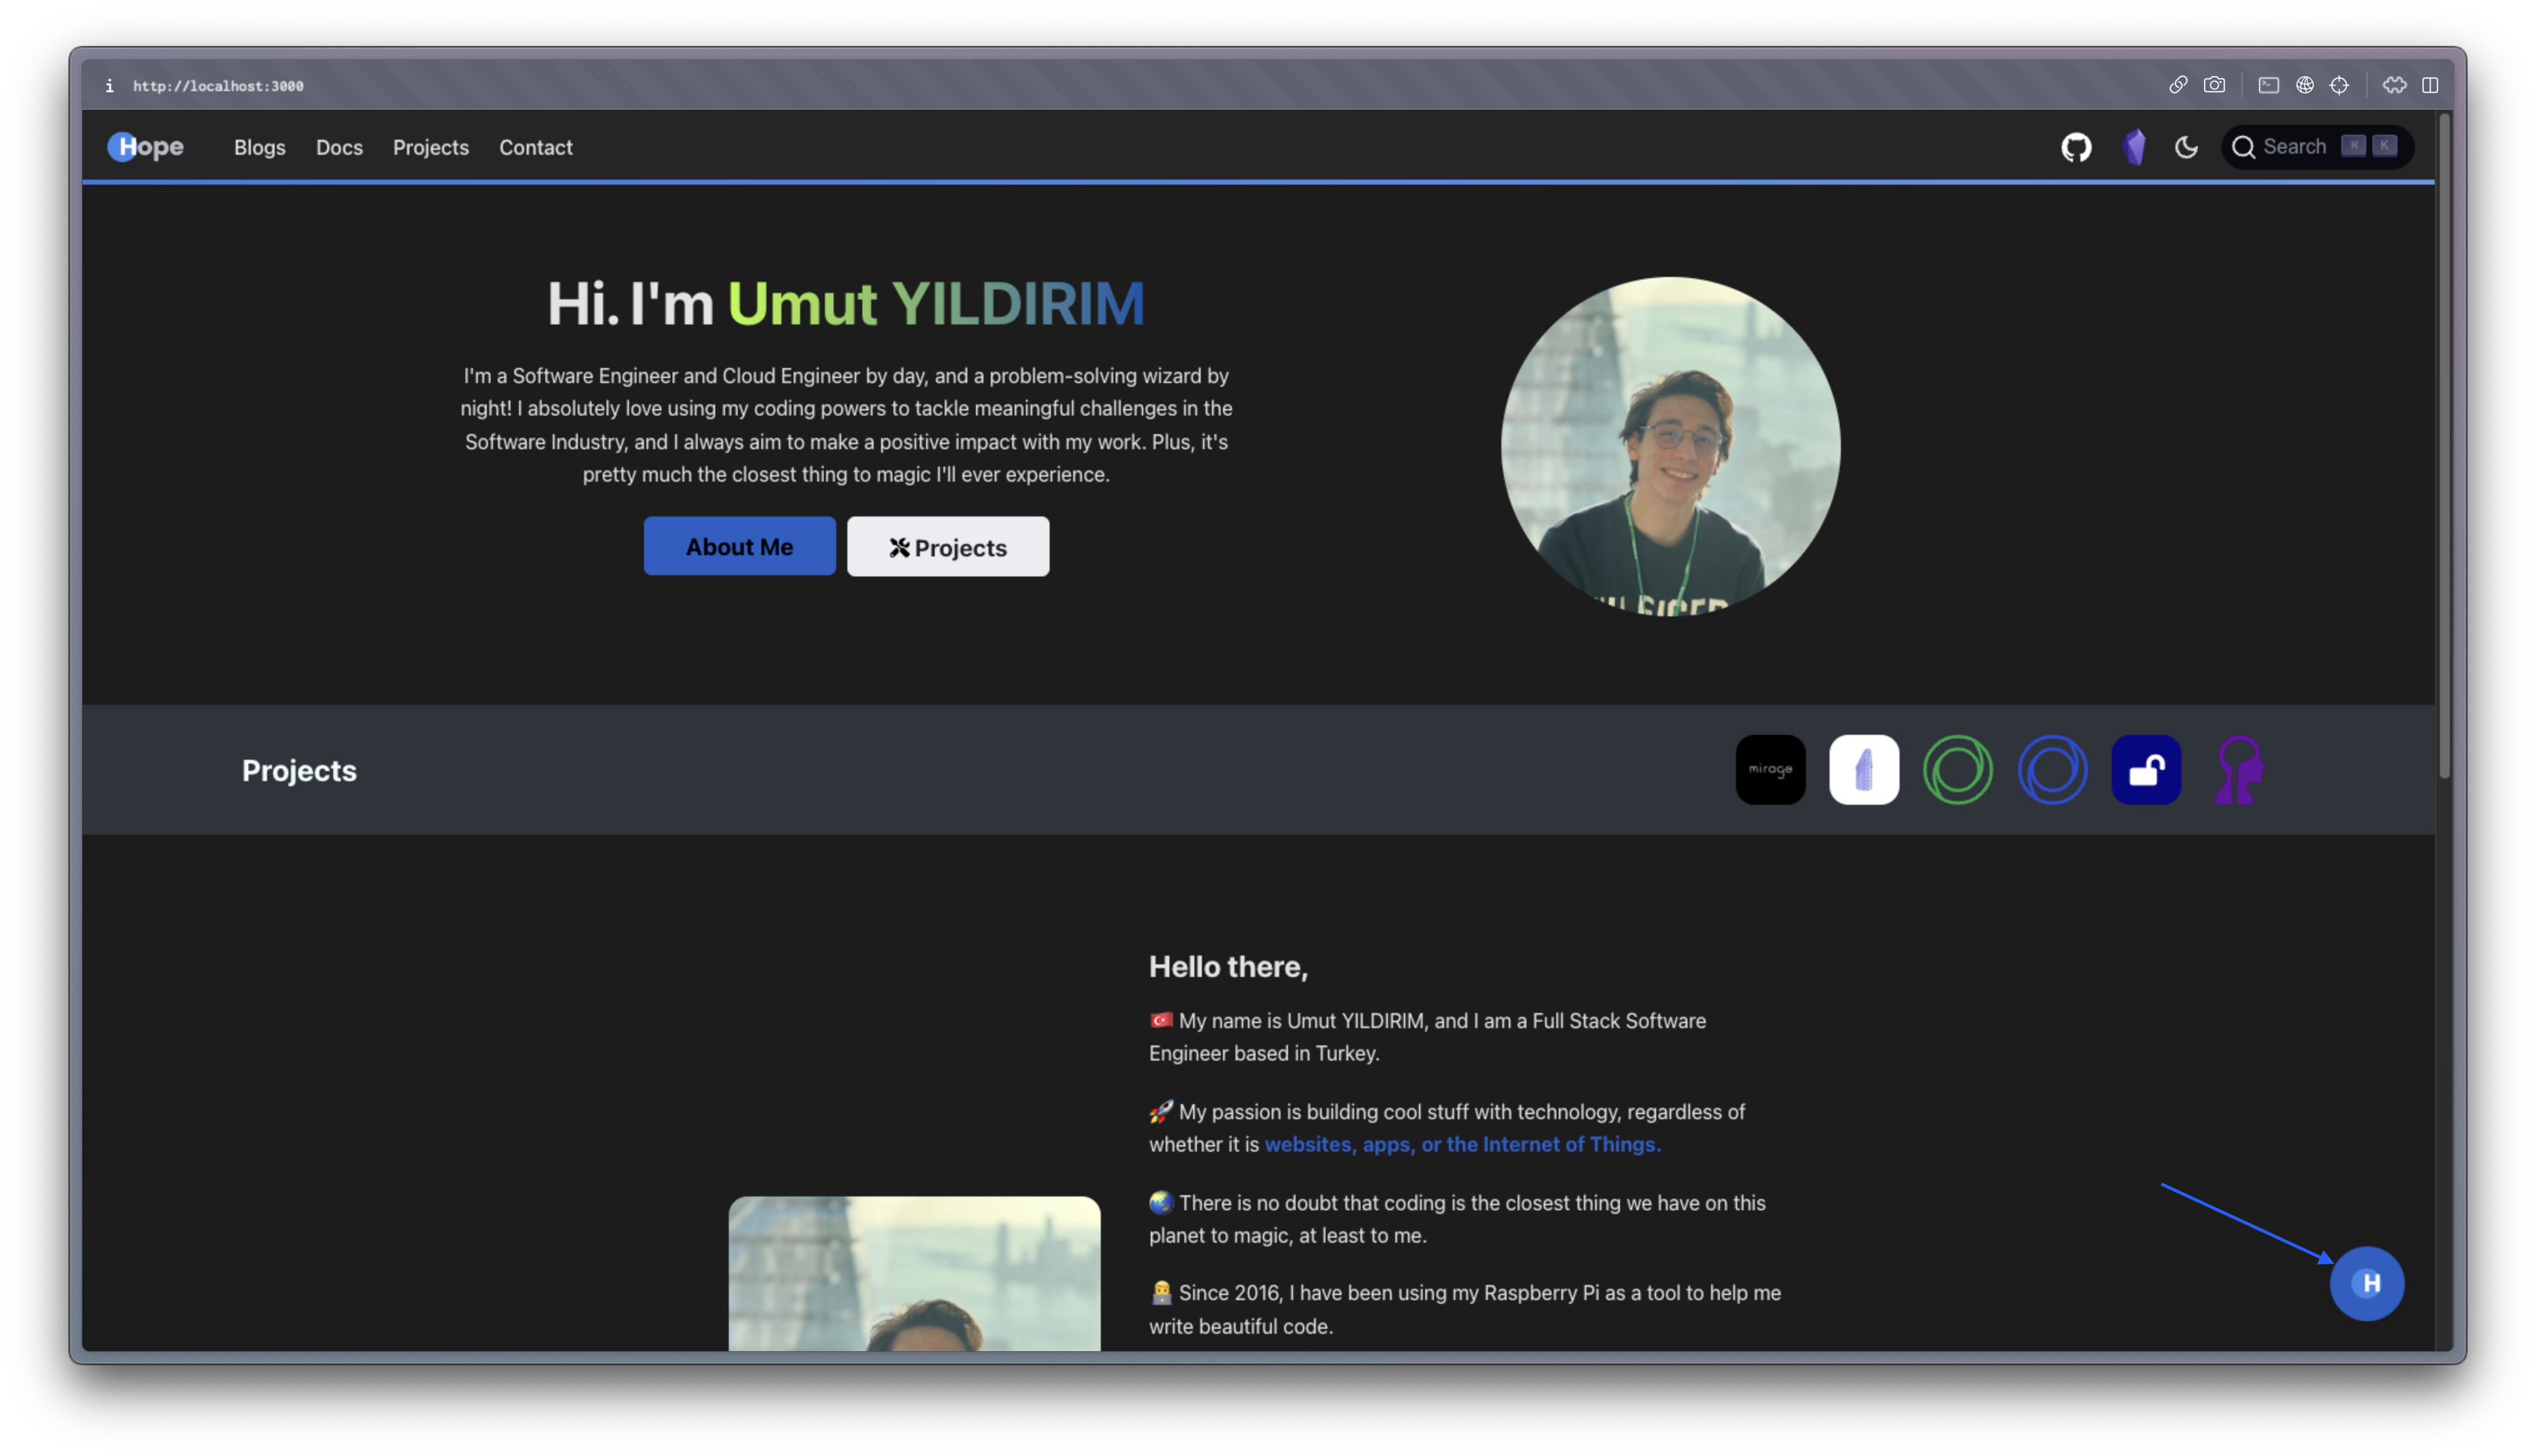The height and width of the screenshot is (1456, 2536).
Task: Open the Projects navigation item
Action: point(431,147)
